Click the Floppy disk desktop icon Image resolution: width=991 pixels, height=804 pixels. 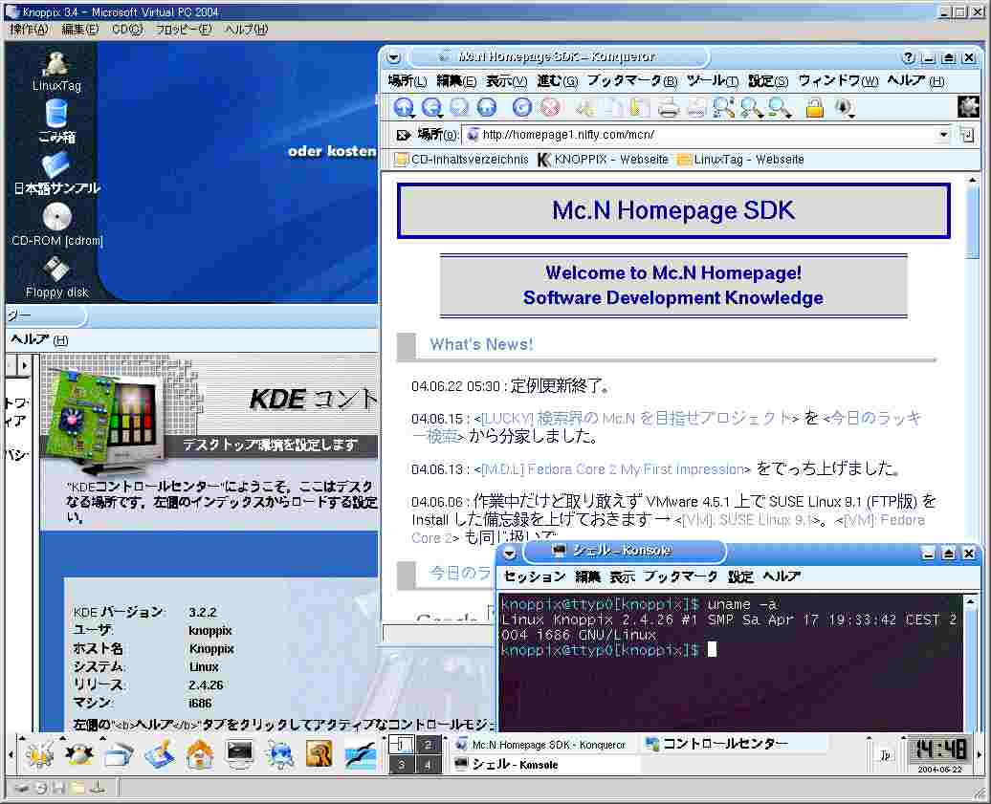click(56, 272)
